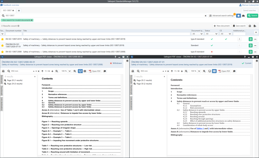Open Favorites column filter dropdown
Viewport: 259px width, 158px height.
(x=2, y=34)
